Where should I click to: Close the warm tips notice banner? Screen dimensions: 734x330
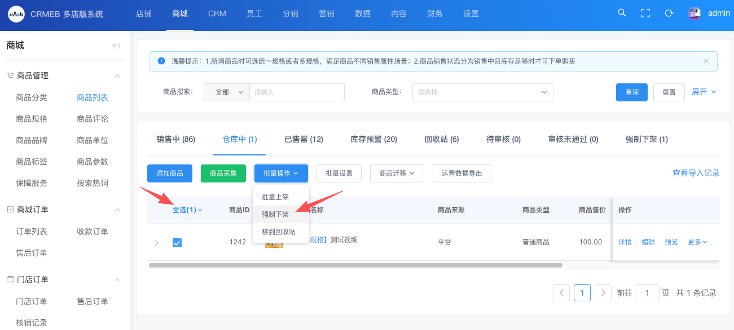[x=706, y=61]
